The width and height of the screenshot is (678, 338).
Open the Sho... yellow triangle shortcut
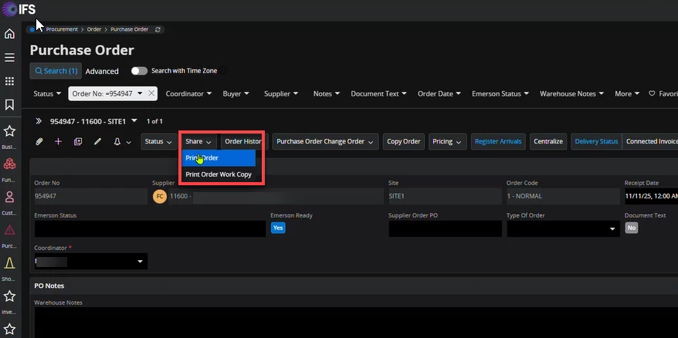click(9, 263)
